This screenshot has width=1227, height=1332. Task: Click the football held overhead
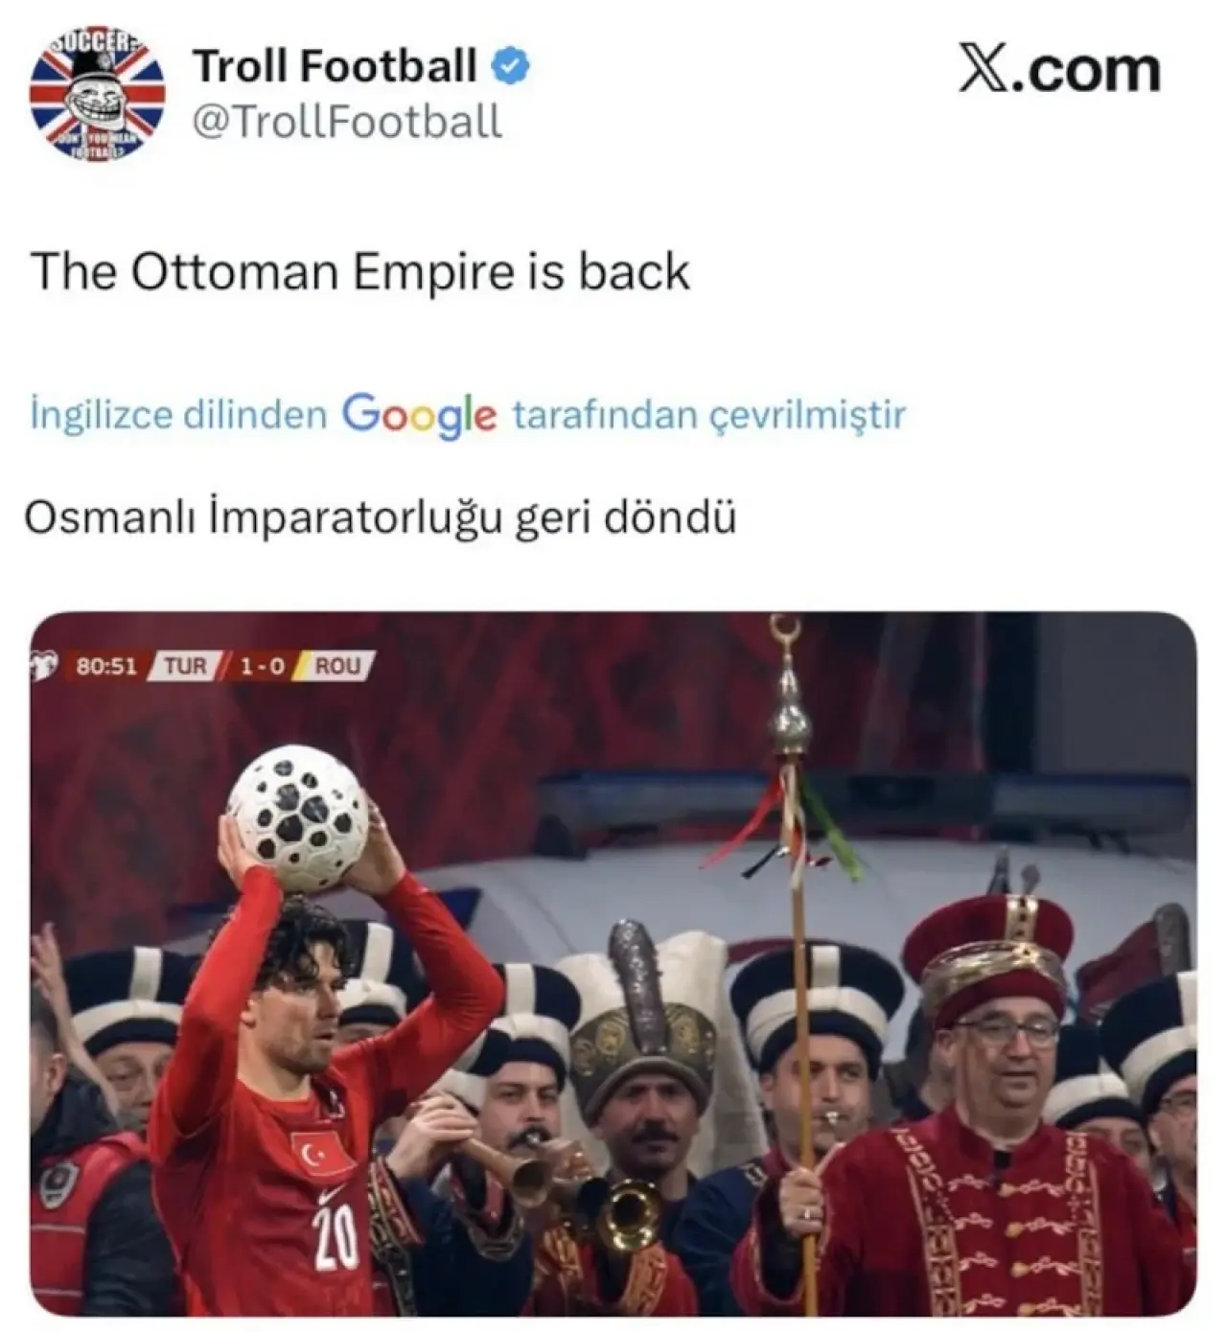(x=297, y=818)
